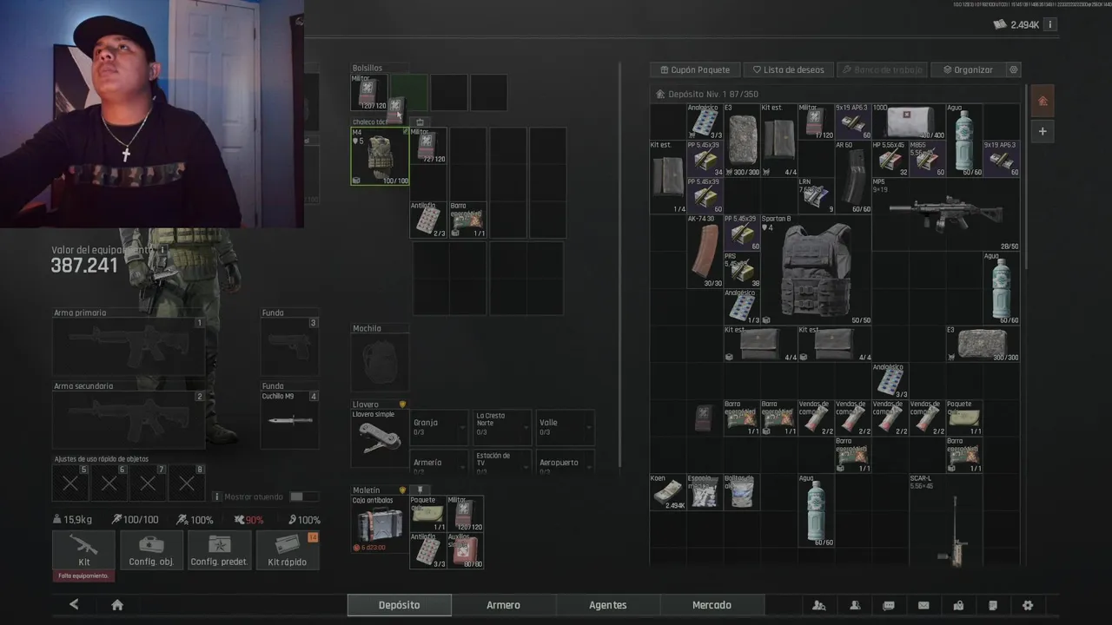Select the Spartan B armor vest
1112x625 pixels.
click(x=816, y=270)
